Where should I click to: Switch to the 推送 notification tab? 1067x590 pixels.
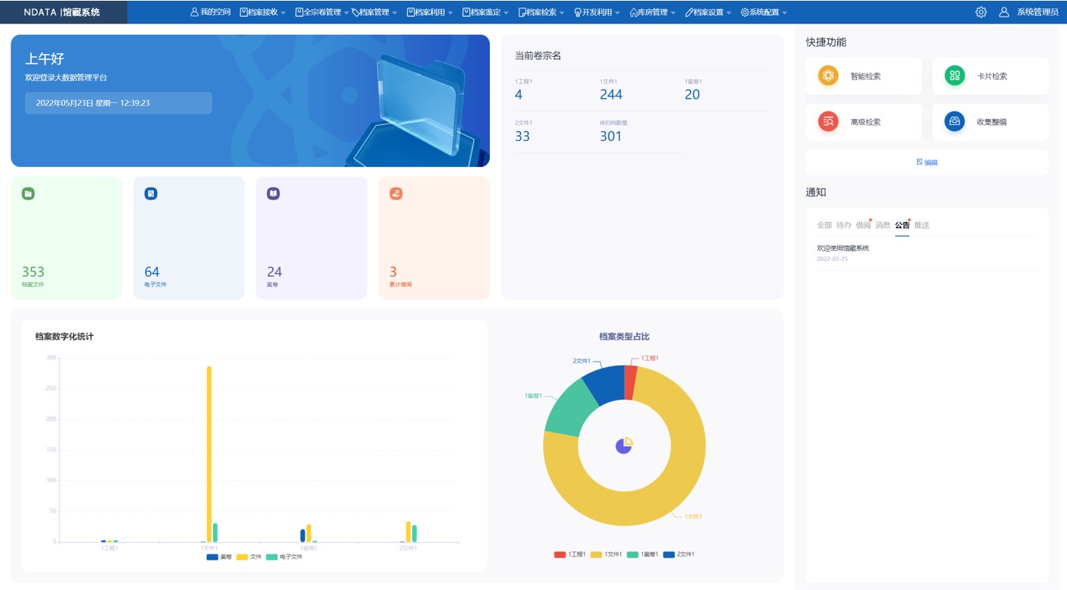click(x=921, y=225)
